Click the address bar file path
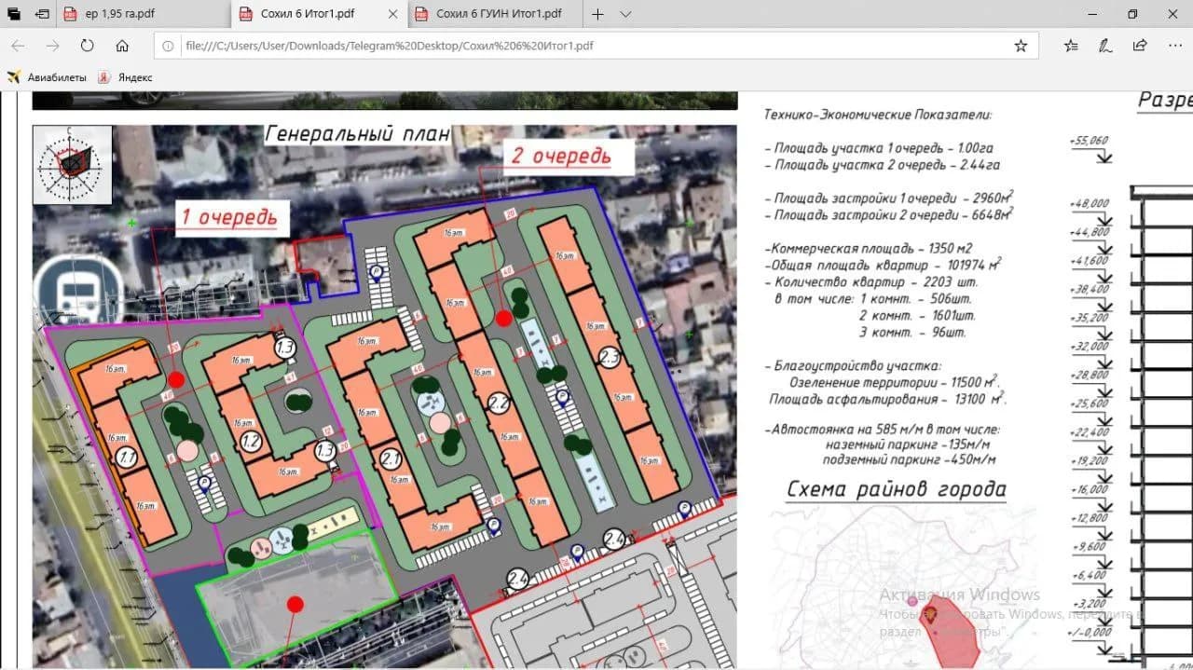 coord(389,46)
